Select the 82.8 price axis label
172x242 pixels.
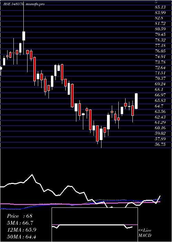coord(159,18)
